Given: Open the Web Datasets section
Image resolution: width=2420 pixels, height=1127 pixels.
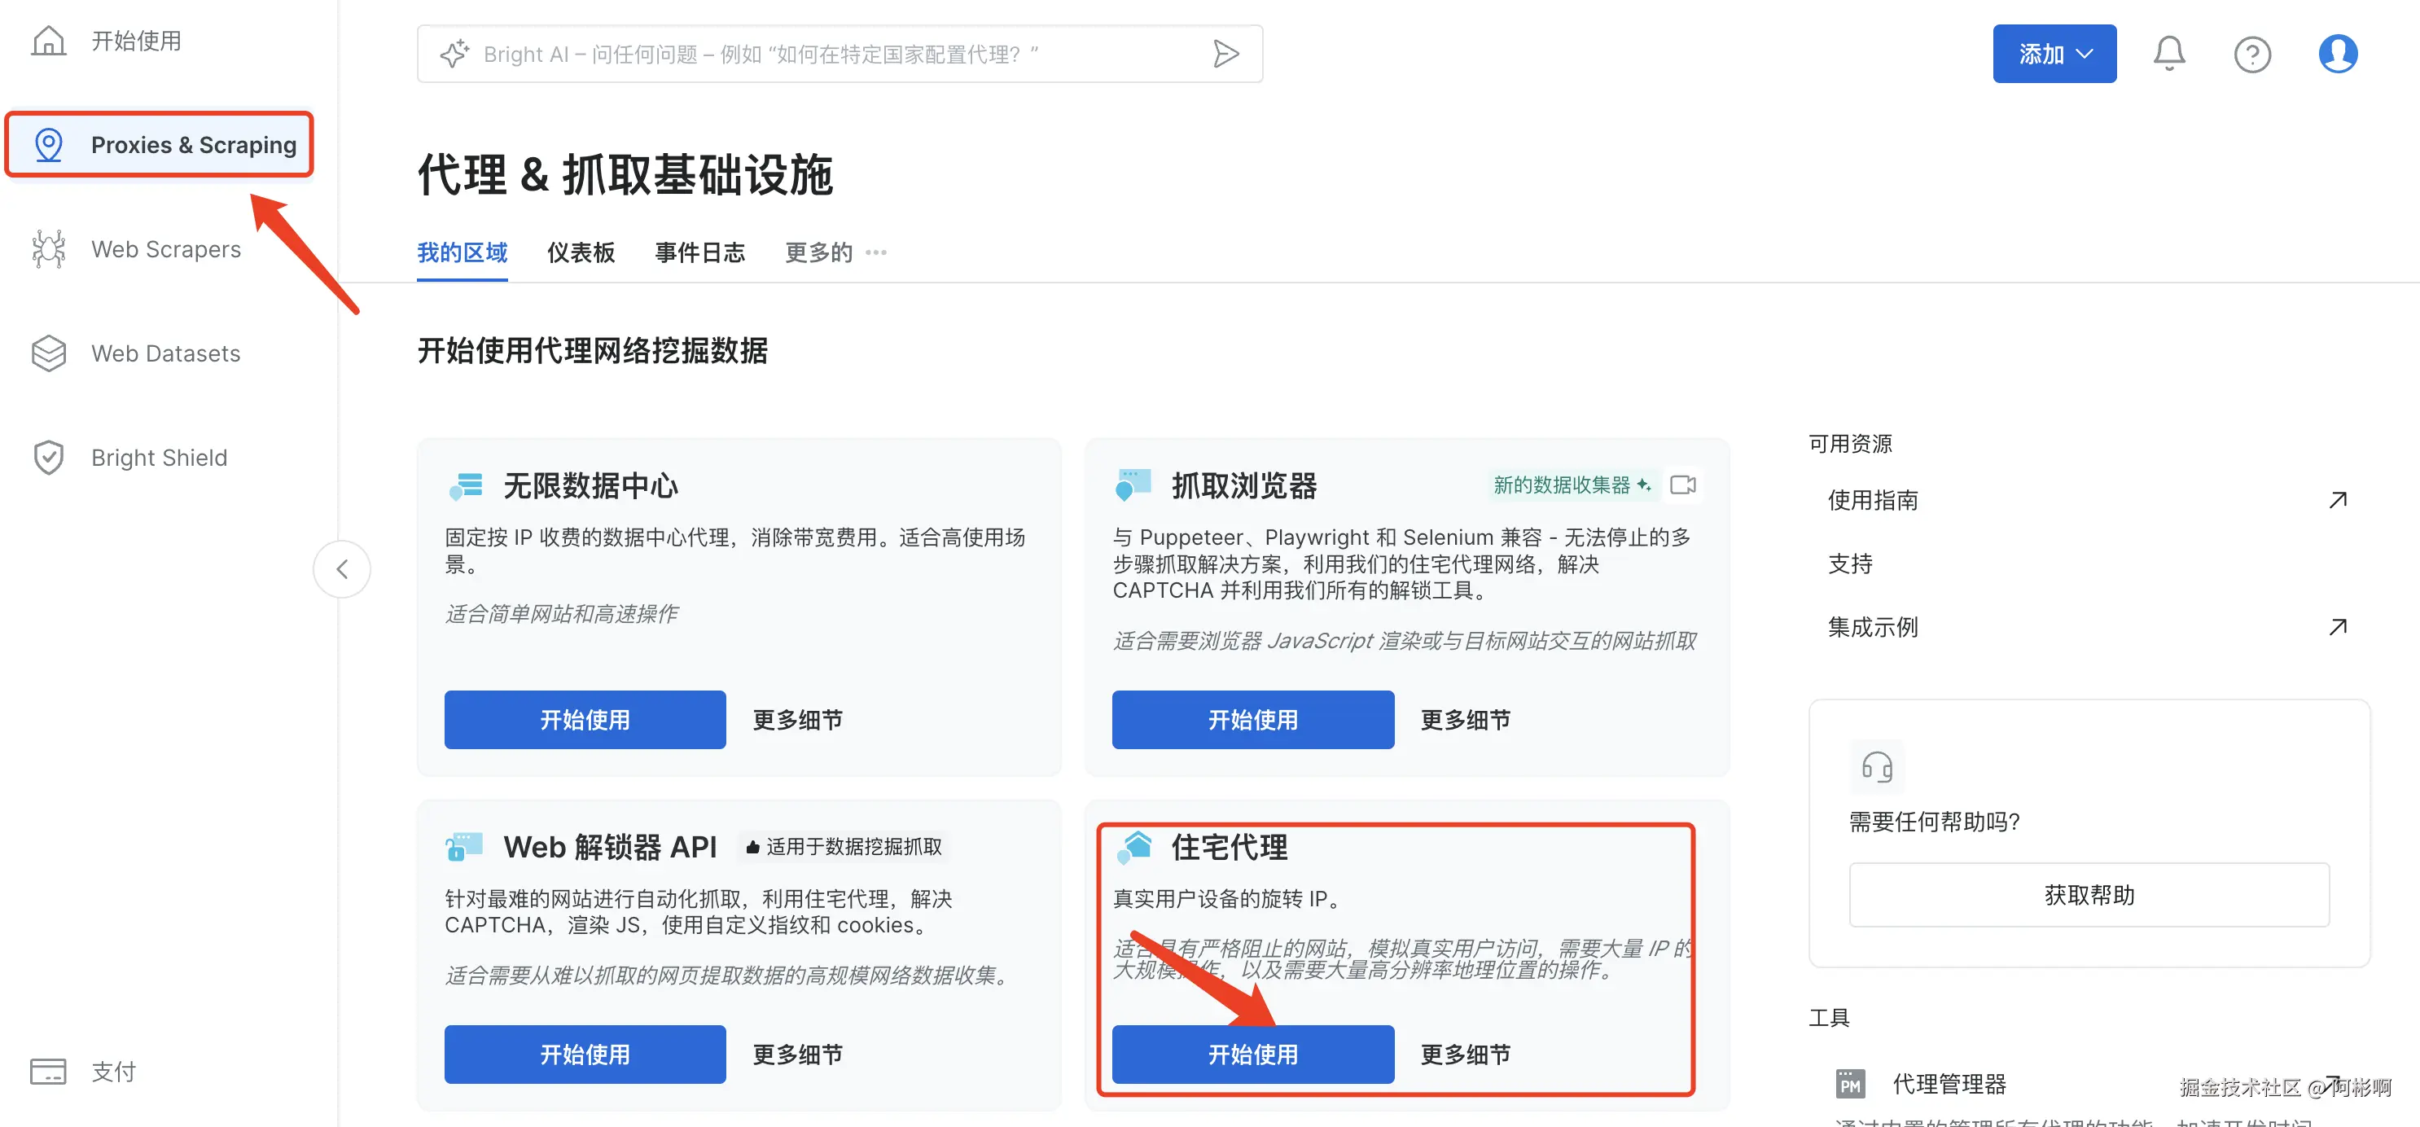Looking at the screenshot, I should tap(166, 353).
